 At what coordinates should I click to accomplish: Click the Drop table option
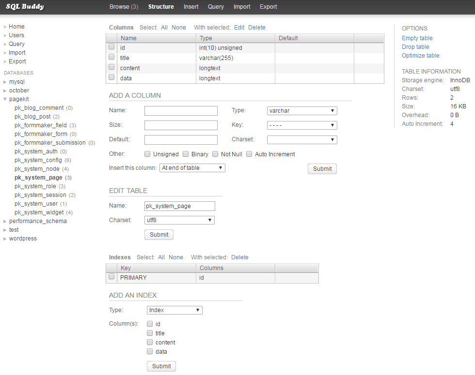[x=415, y=47]
